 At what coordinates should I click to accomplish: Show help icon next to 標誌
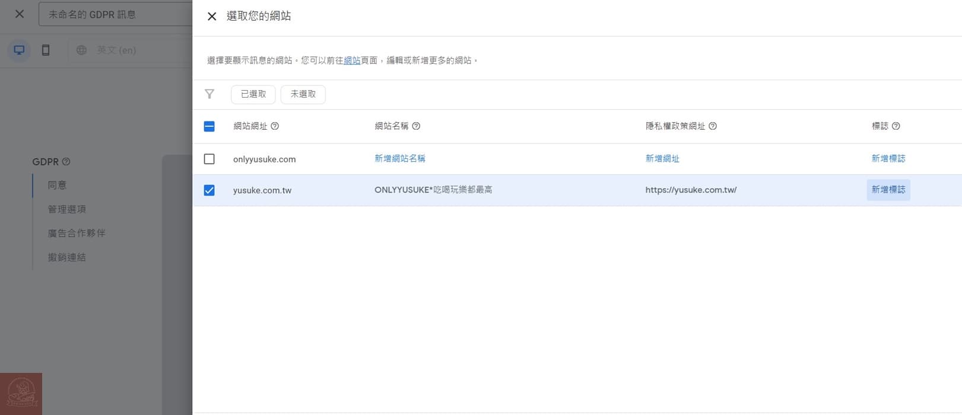click(896, 126)
